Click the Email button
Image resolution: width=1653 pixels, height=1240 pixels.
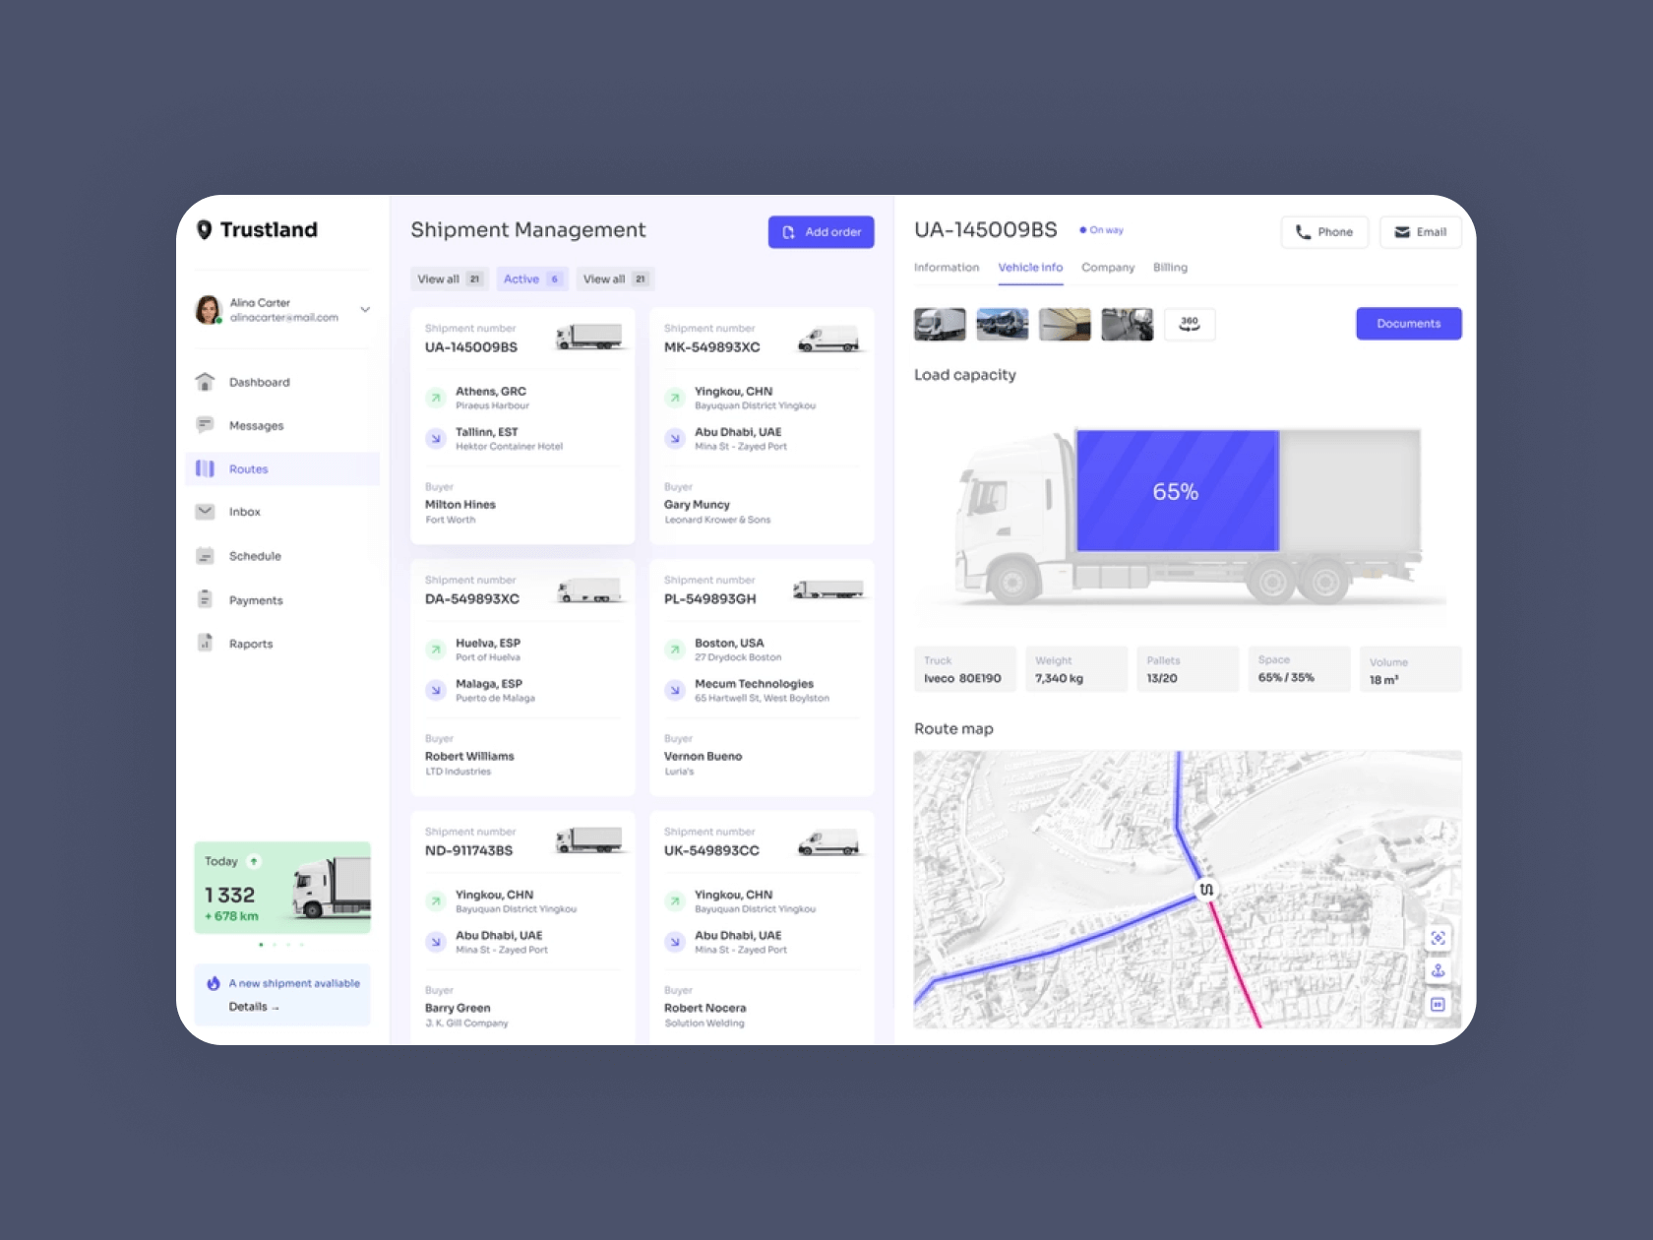click(x=1421, y=232)
